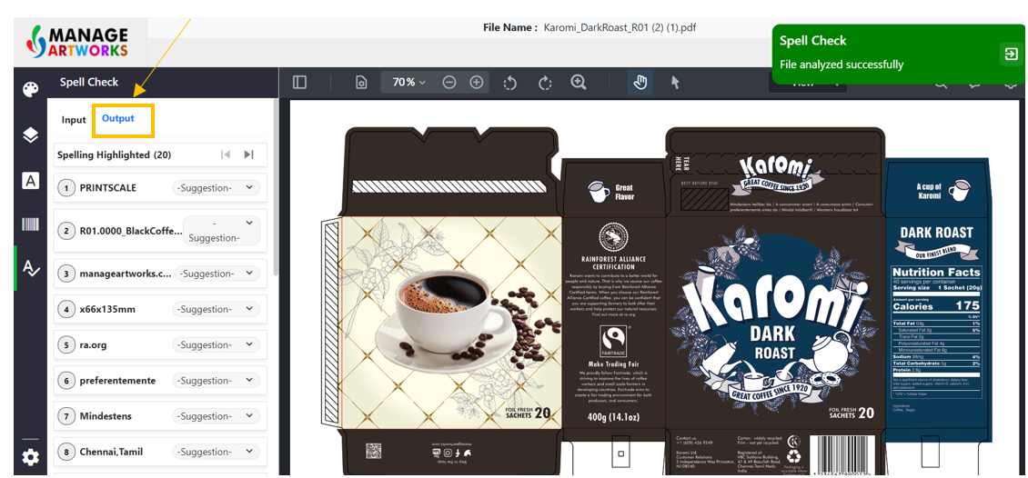This screenshot has height=478, width=1028.
Task: Select spelling item PRINTSCALE
Action: click(x=108, y=188)
